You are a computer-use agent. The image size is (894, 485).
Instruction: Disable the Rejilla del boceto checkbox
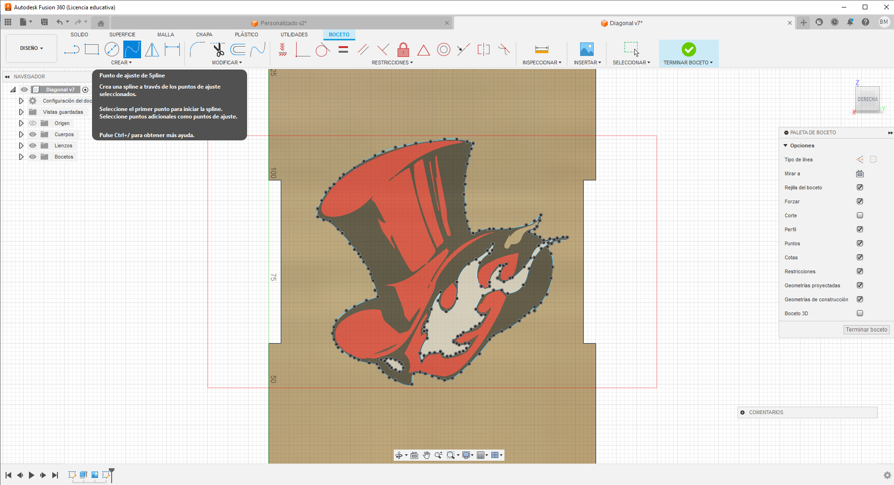[x=859, y=187]
